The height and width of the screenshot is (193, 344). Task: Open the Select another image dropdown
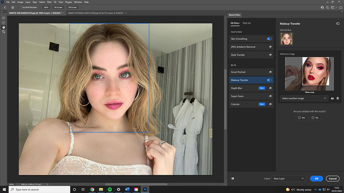[304, 98]
